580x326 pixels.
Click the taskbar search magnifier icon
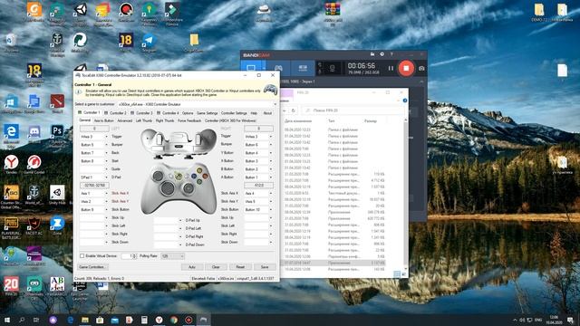click(x=22, y=320)
